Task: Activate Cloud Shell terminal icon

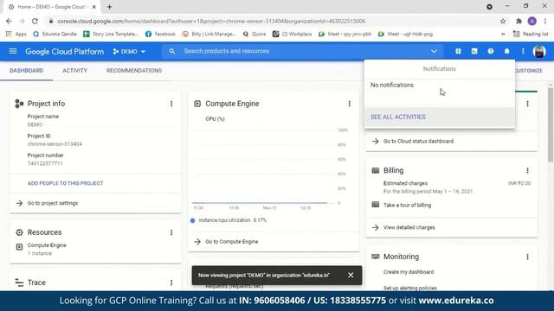Action: 474,52
